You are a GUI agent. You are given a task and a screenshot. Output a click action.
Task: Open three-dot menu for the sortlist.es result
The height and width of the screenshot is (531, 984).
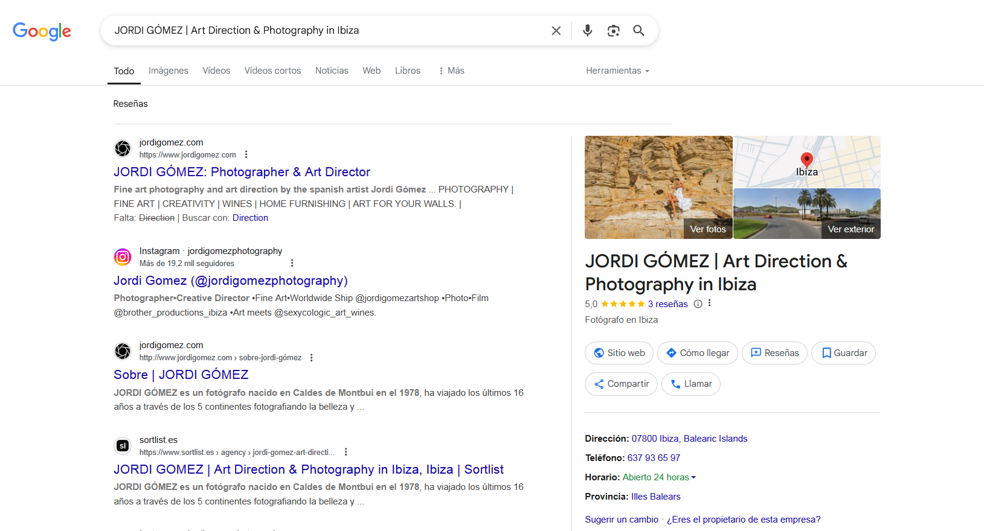click(346, 452)
